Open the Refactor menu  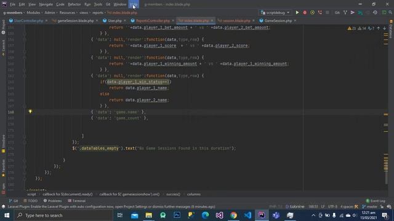[74, 4]
